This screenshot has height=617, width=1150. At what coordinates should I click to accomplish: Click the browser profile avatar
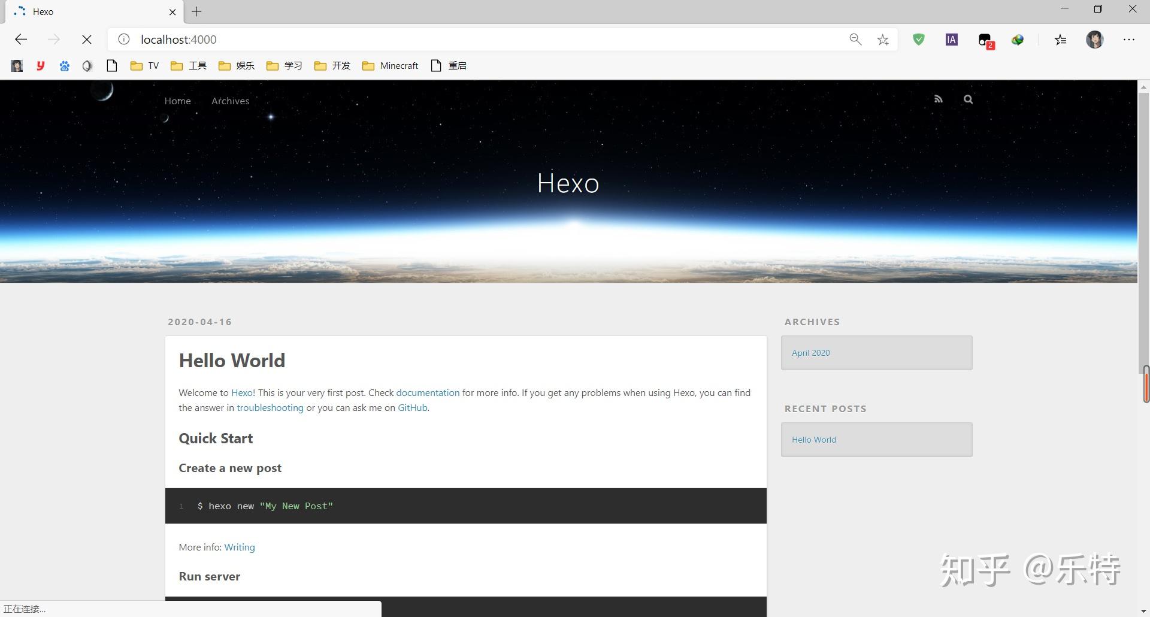(1095, 40)
